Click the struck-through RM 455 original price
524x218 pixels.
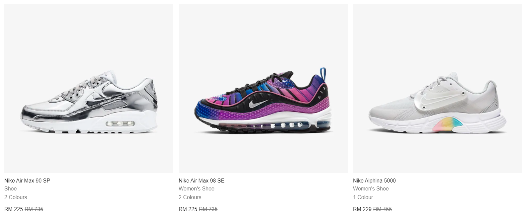tap(383, 209)
